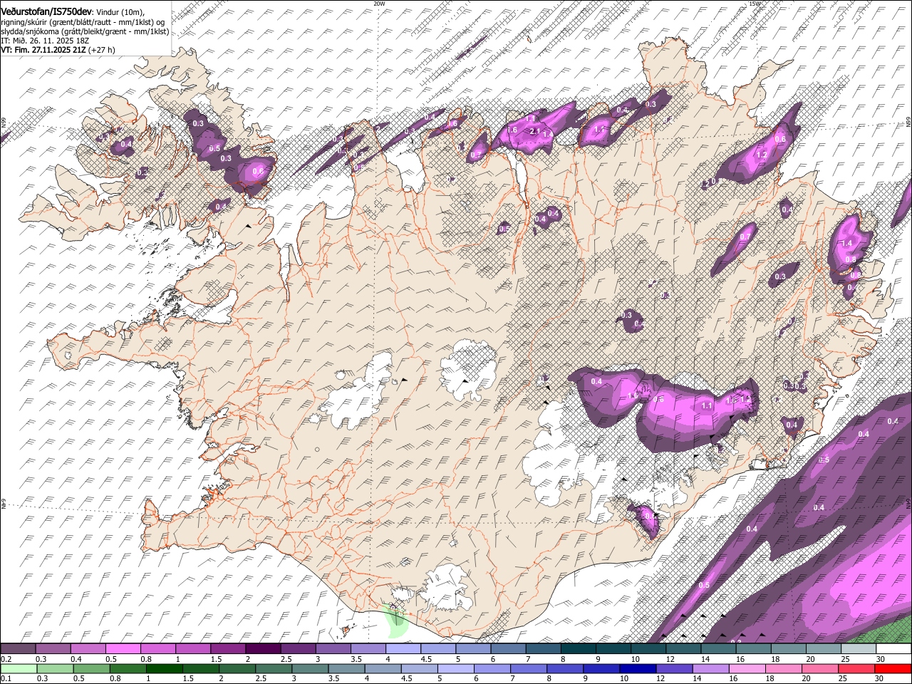Click the 0.1 label under the lower legend
This screenshot has height=684, width=912.
point(6,678)
